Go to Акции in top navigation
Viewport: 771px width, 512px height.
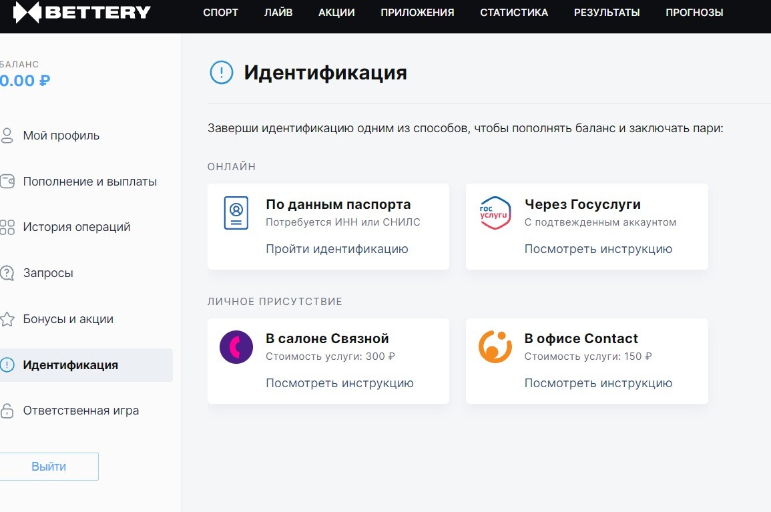336,12
